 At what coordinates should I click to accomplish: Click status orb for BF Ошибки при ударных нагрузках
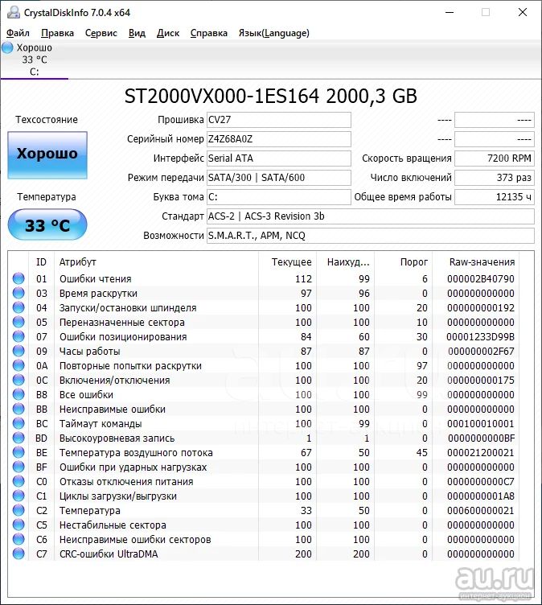18,467
